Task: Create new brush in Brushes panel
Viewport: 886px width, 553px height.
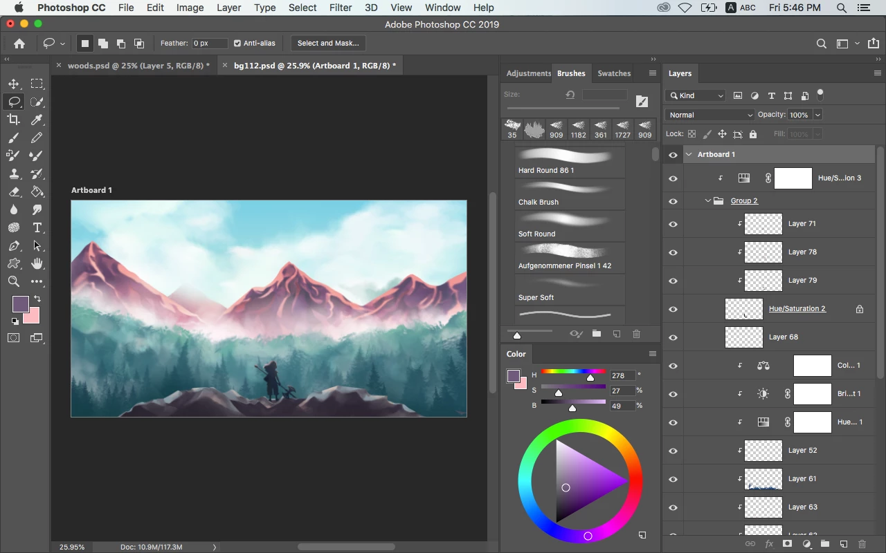Action: (x=616, y=334)
